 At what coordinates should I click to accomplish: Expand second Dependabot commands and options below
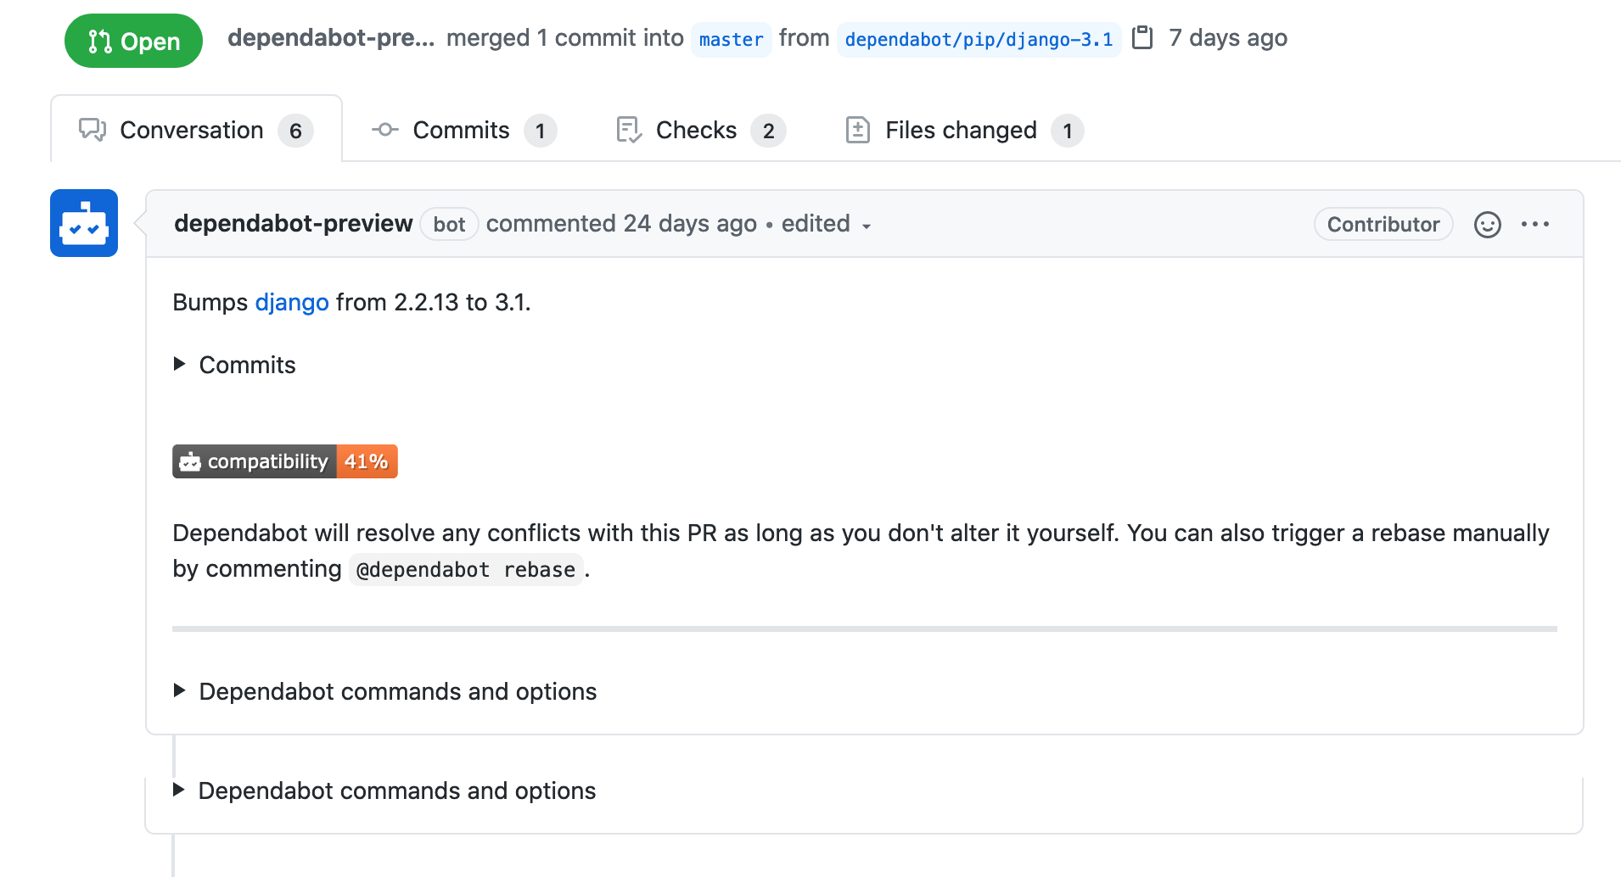pyautogui.click(x=384, y=790)
